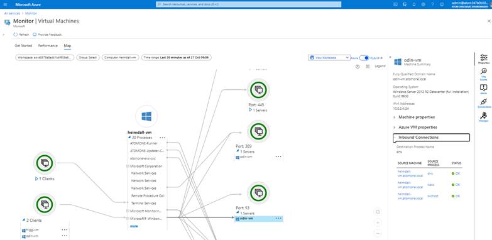Open the View Workbooks dropdown
The image size is (492, 240).
(329, 58)
